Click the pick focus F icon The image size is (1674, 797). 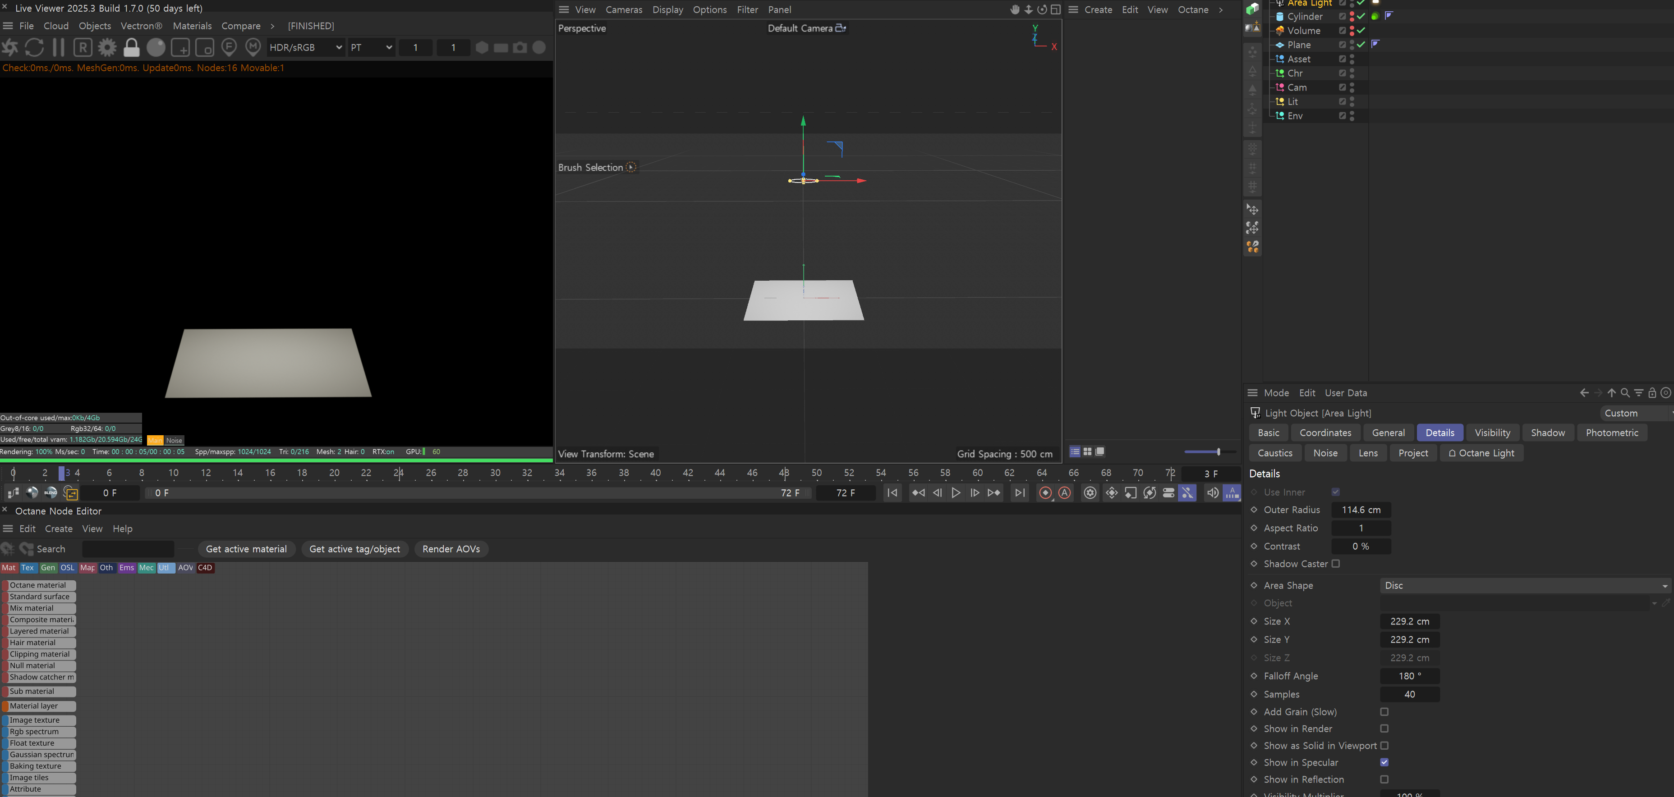pyautogui.click(x=229, y=47)
